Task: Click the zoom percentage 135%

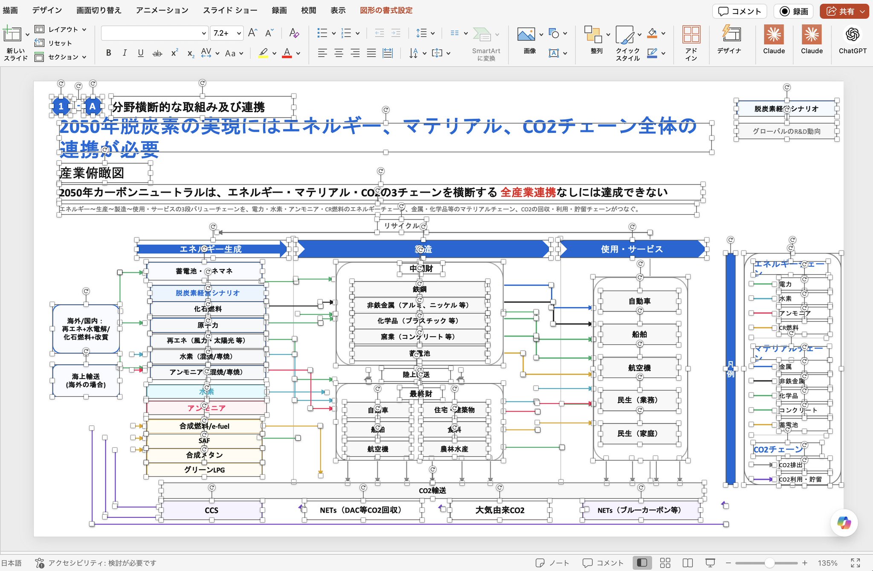Action: click(827, 563)
